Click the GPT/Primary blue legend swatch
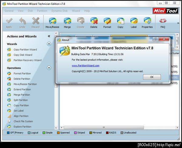This screenshot has width=182, height=148. point(8,133)
